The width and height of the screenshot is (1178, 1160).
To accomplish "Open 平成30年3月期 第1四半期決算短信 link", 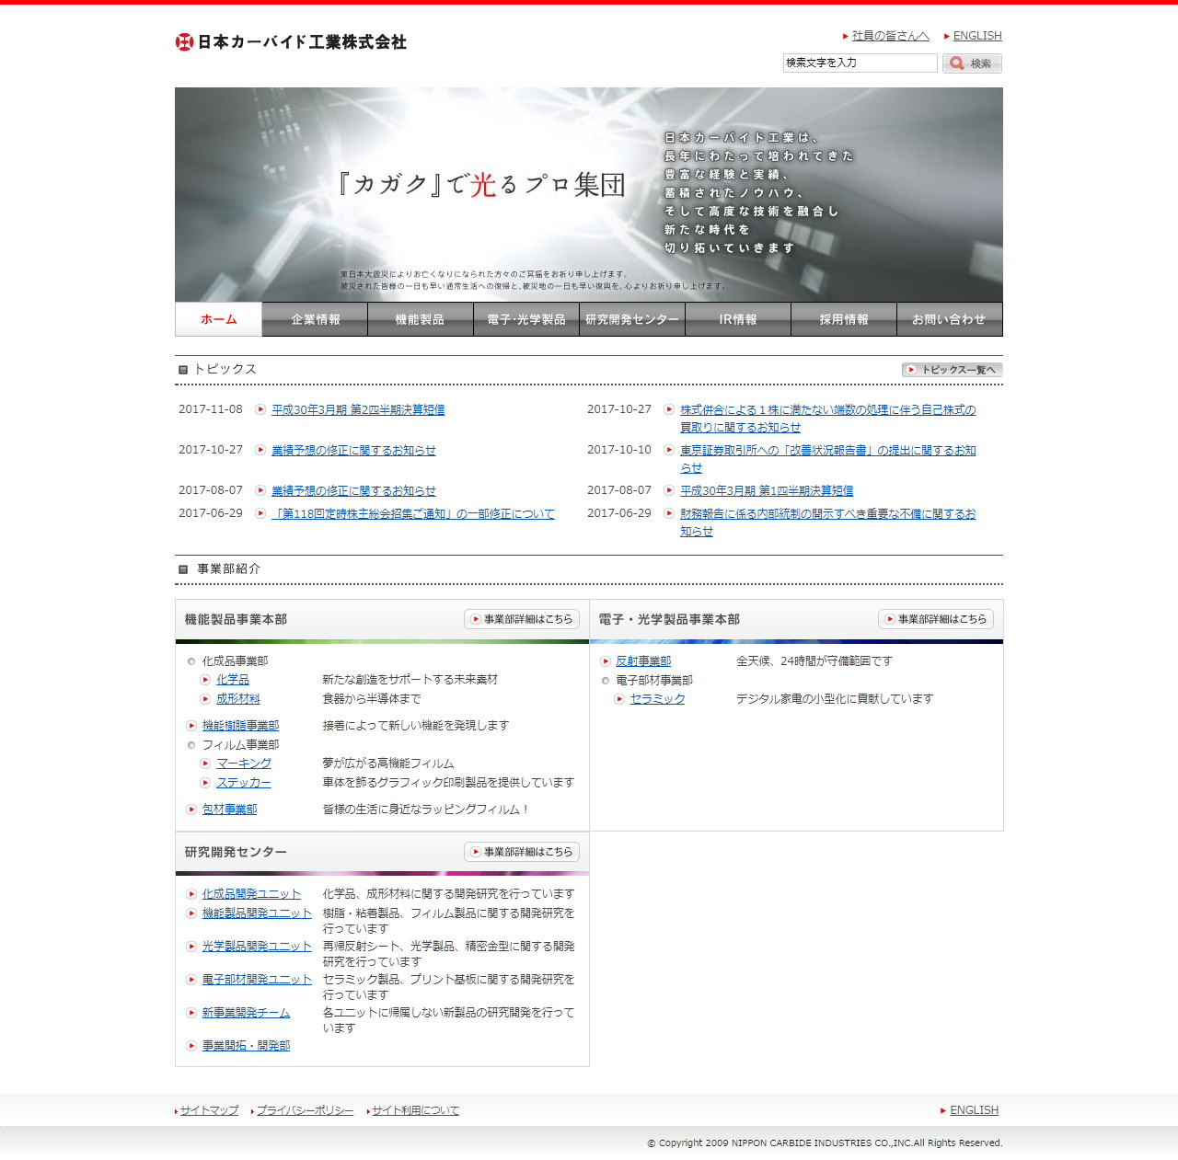I will point(767,491).
